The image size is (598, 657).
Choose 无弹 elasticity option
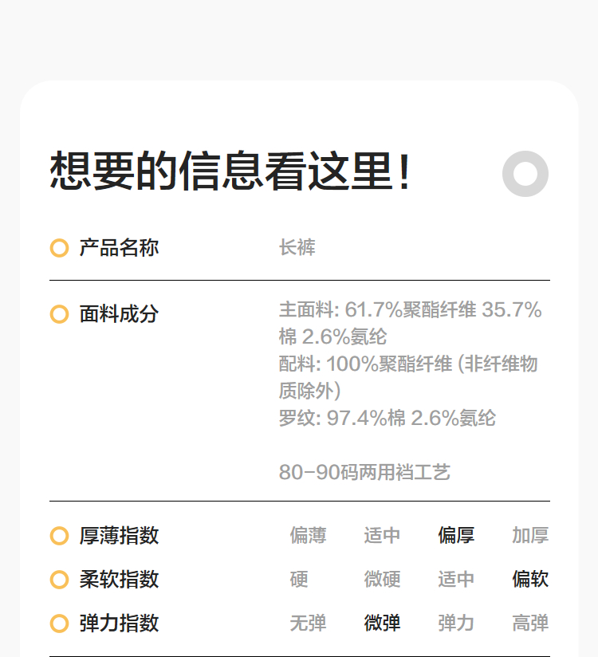308,624
